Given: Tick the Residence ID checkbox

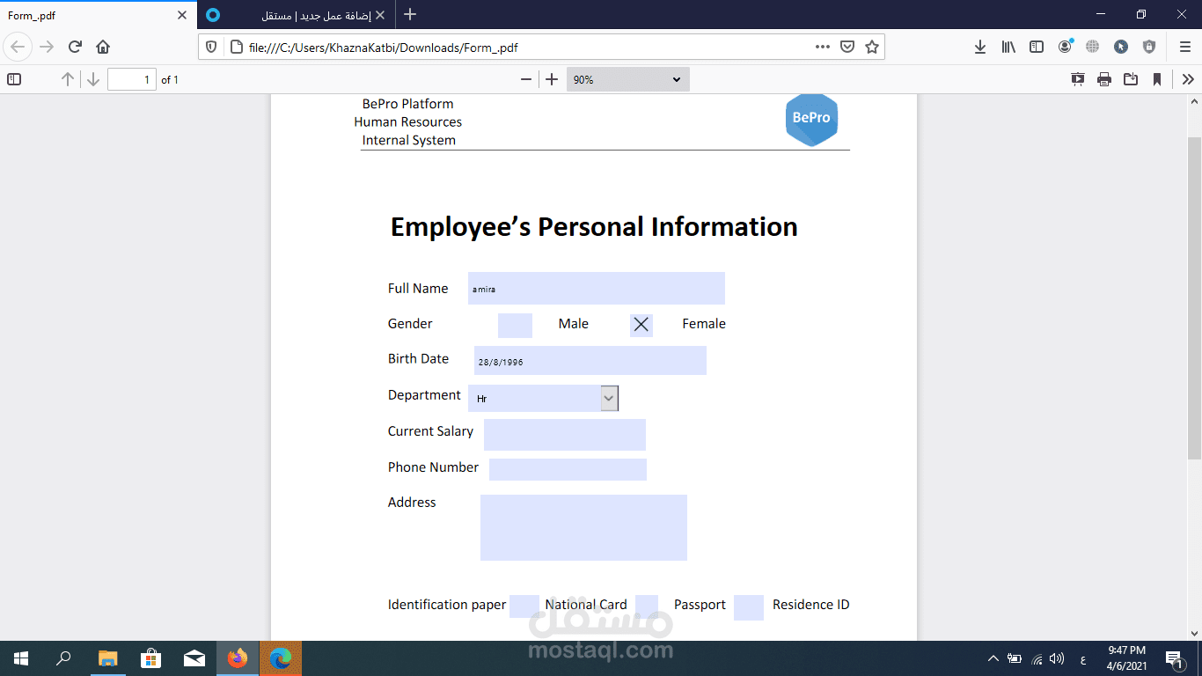Looking at the screenshot, I should pyautogui.click(x=749, y=607).
